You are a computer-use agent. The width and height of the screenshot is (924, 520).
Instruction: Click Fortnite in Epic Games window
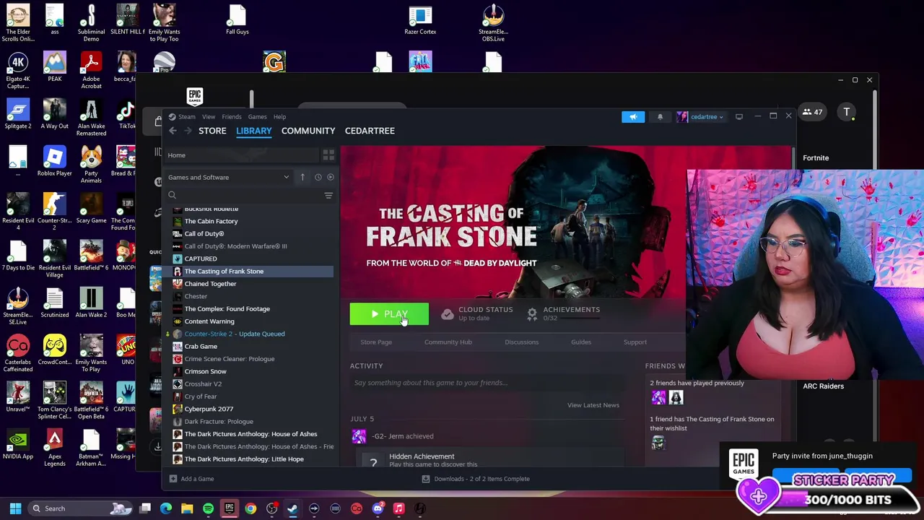pos(816,158)
